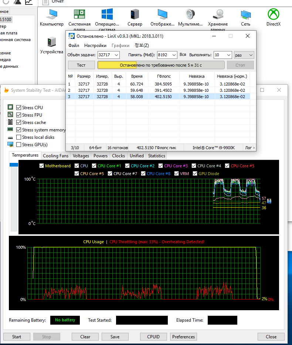292x345 pixels.
Task: Open the Файл menu in LinX
Action: [x=74, y=46]
